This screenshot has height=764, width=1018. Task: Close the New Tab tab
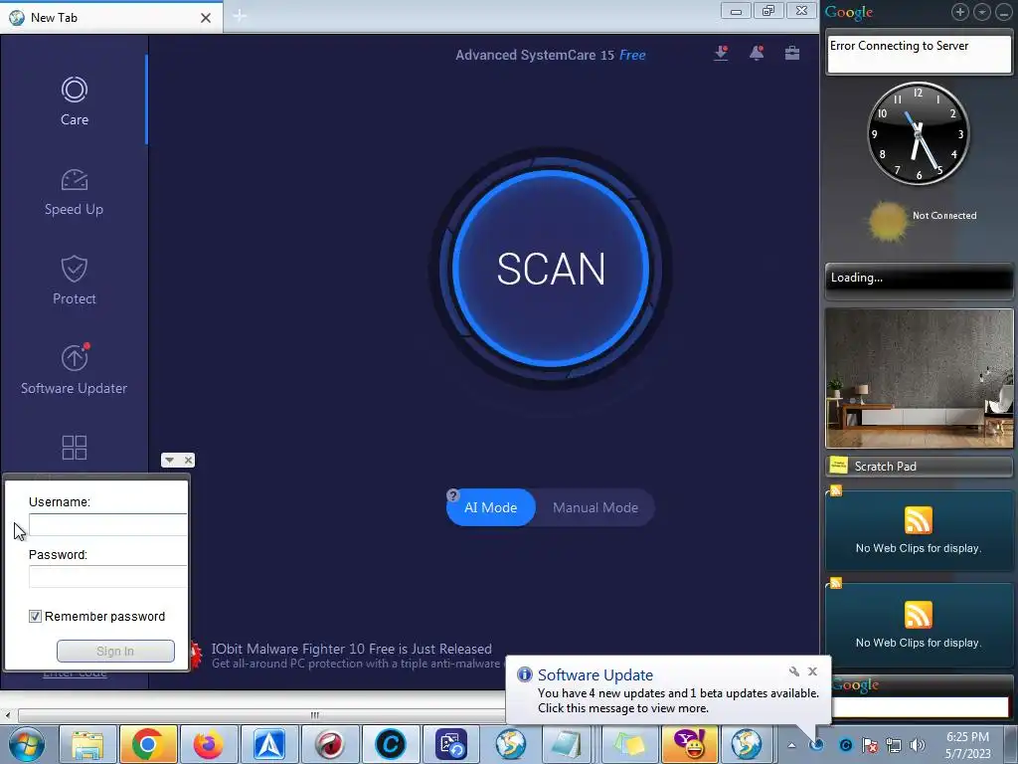pos(206,18)
